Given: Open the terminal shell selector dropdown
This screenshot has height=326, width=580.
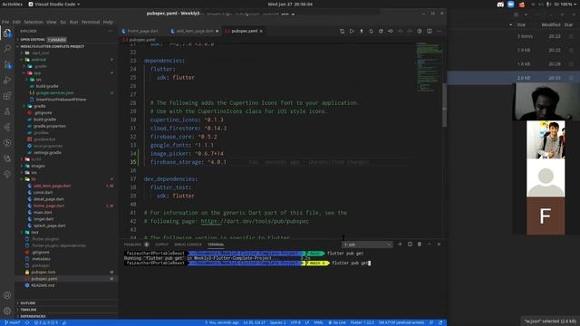Looking at the screenshot, I should [x=367, y=244].
